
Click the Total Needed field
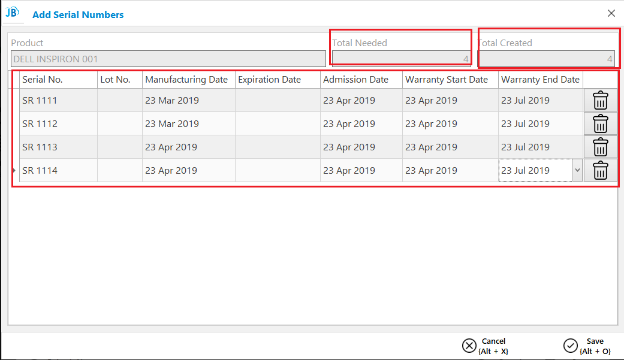(x=401, y=59)
